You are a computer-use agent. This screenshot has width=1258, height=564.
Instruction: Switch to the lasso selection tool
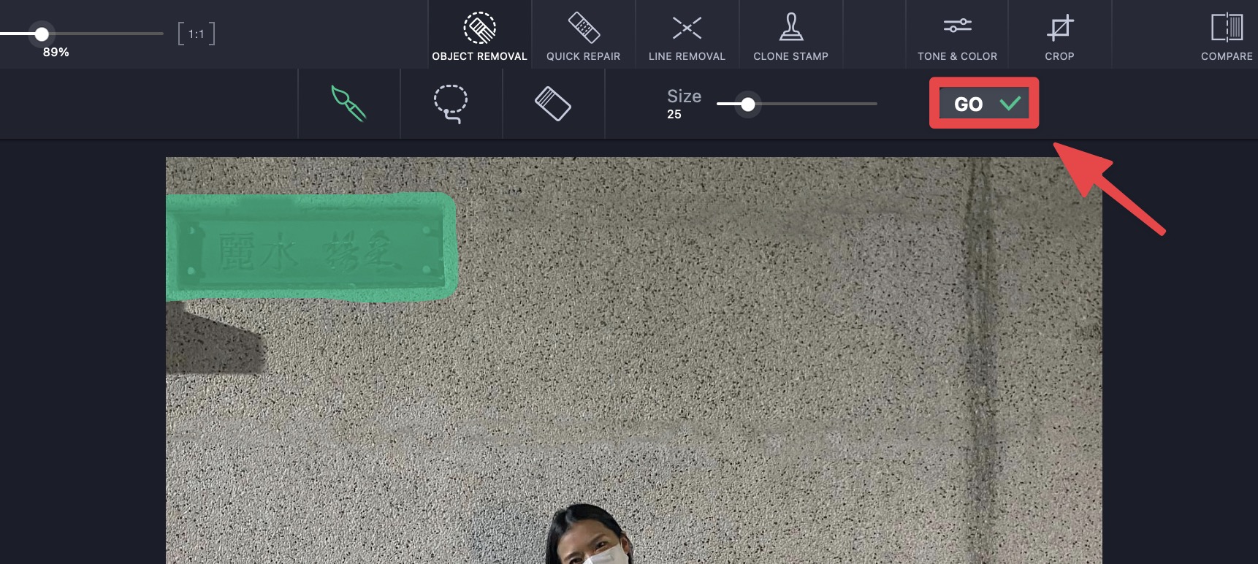(x=451, y=104)
